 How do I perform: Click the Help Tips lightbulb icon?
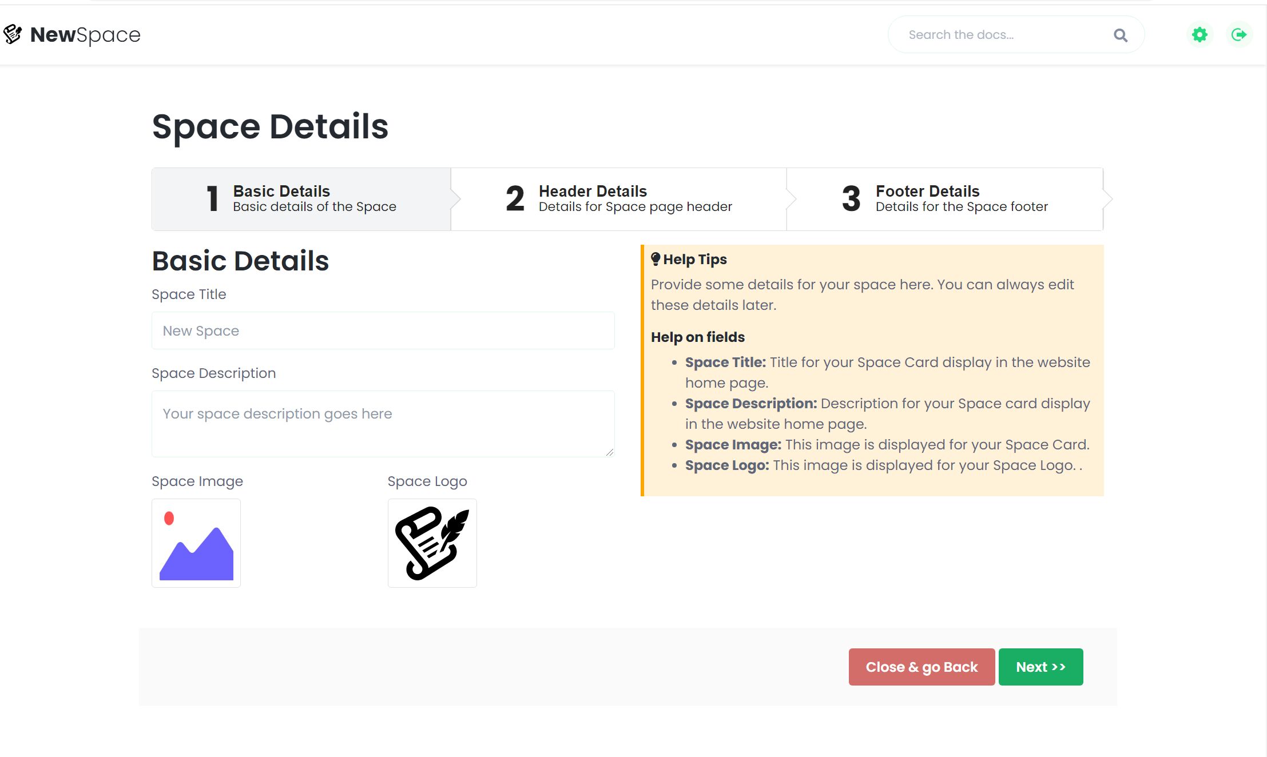click(656, 259)
